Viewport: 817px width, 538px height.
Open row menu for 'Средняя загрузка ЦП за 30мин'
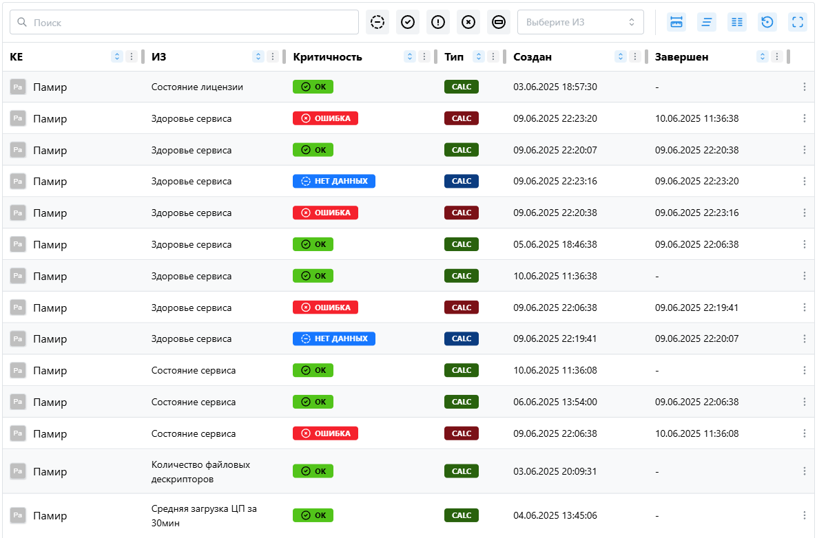804,515
